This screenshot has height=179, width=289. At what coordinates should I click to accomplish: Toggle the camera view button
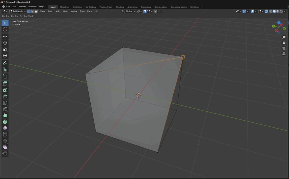coord(284,48)
